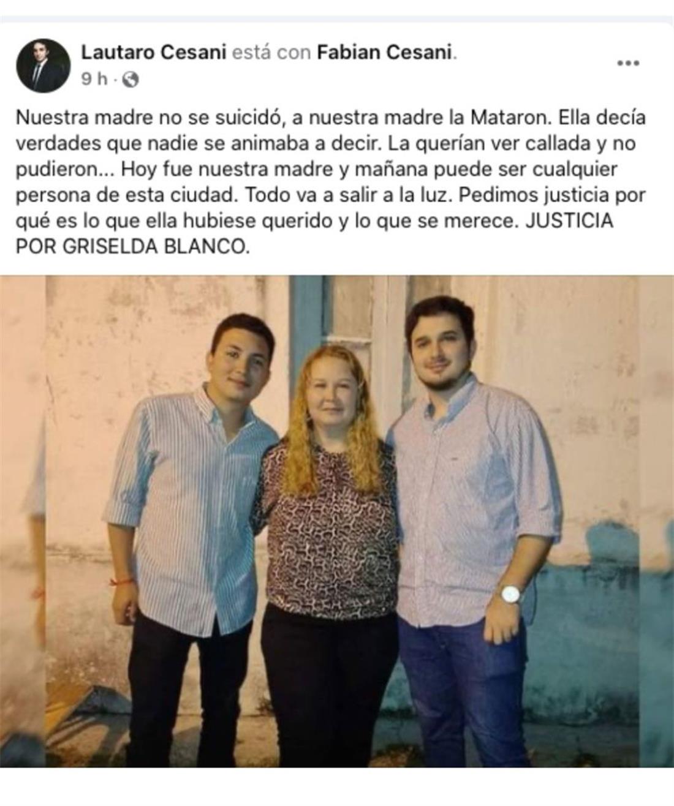Click the '9 h' post timestamp

click(95, 79)
